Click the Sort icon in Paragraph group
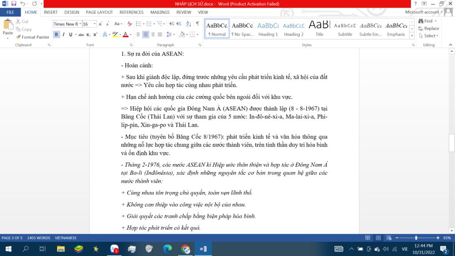The width and height of the screenshot is (455, 256). [x=188, y=24]
